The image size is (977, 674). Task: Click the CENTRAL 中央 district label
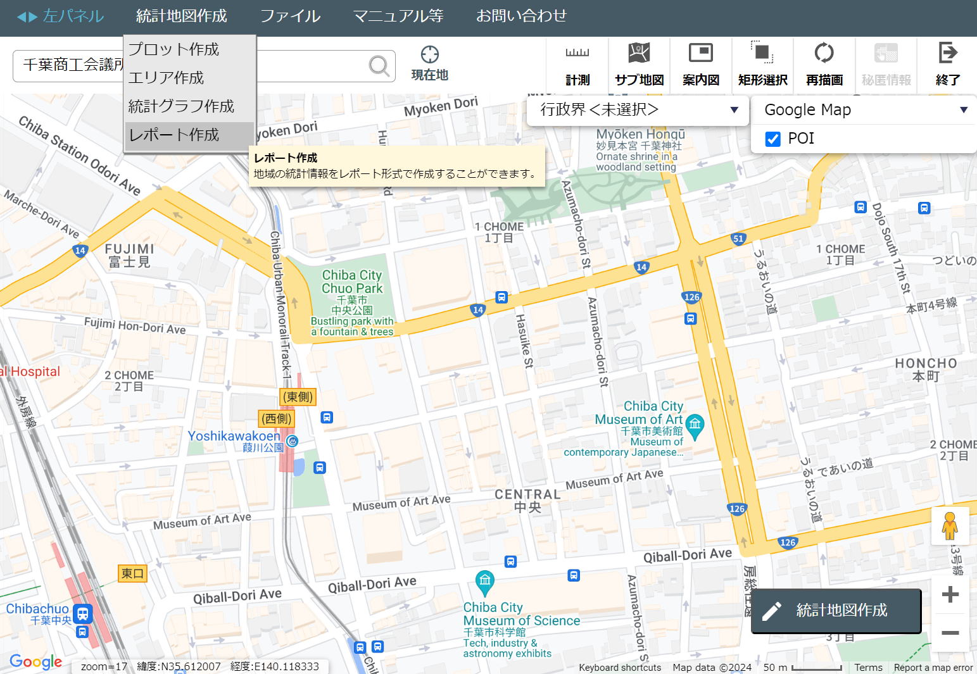click(x=527, y=501)
